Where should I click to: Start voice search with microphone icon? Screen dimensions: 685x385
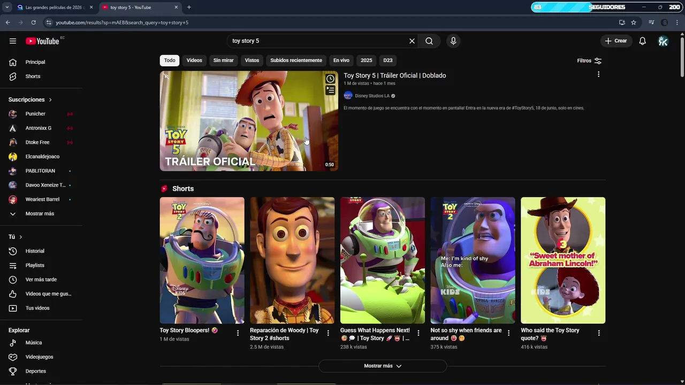453,41
